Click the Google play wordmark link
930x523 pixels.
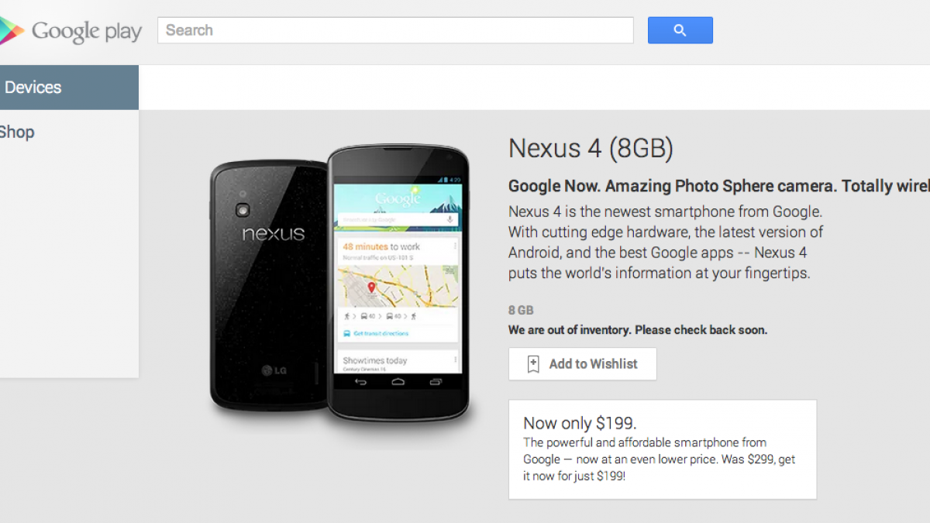(87, 32)
